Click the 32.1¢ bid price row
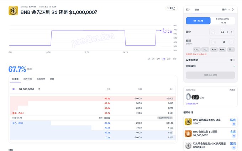The height and width of the screenshot is (151, 242). click(x=93, y=133)
